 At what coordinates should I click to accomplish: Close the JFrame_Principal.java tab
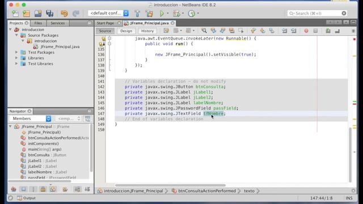click(x=172, y=23)
